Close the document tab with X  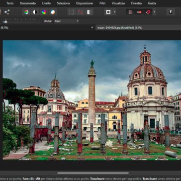point(92,27)
